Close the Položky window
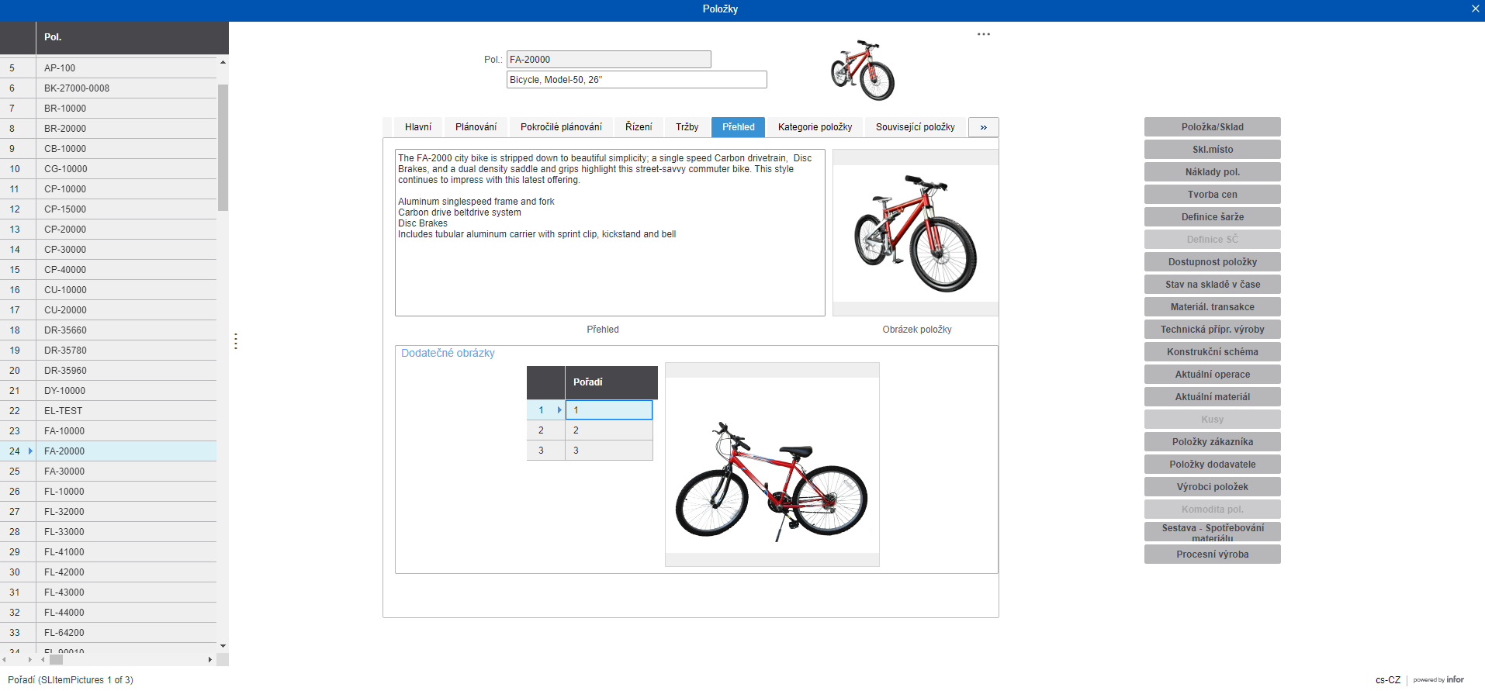Image resolution: width=1485 pixels, height=691 pixels. point(1475,9)
